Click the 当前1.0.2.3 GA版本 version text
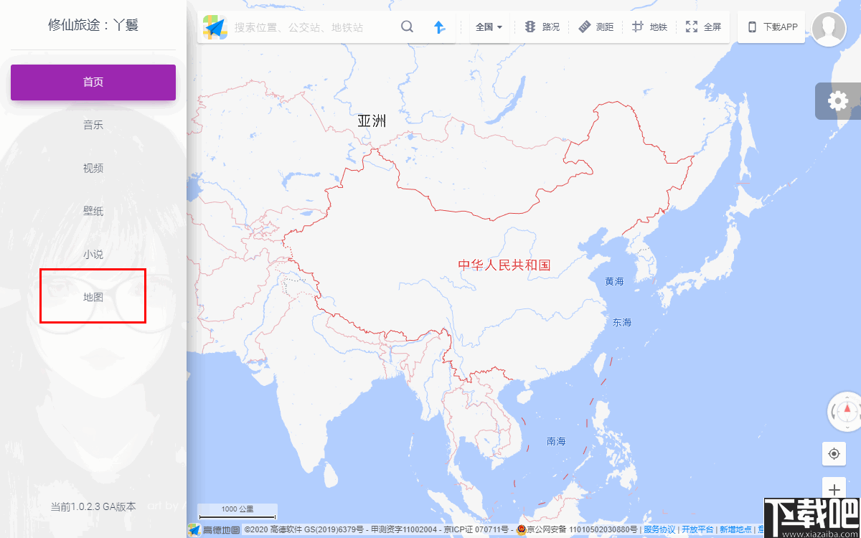861x538 pixels. coord(93,506)
